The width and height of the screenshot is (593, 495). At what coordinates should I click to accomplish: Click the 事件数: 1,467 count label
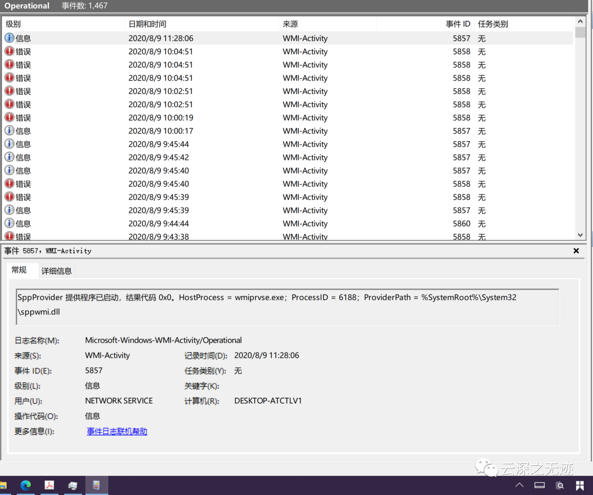click(x=85, y=5)
